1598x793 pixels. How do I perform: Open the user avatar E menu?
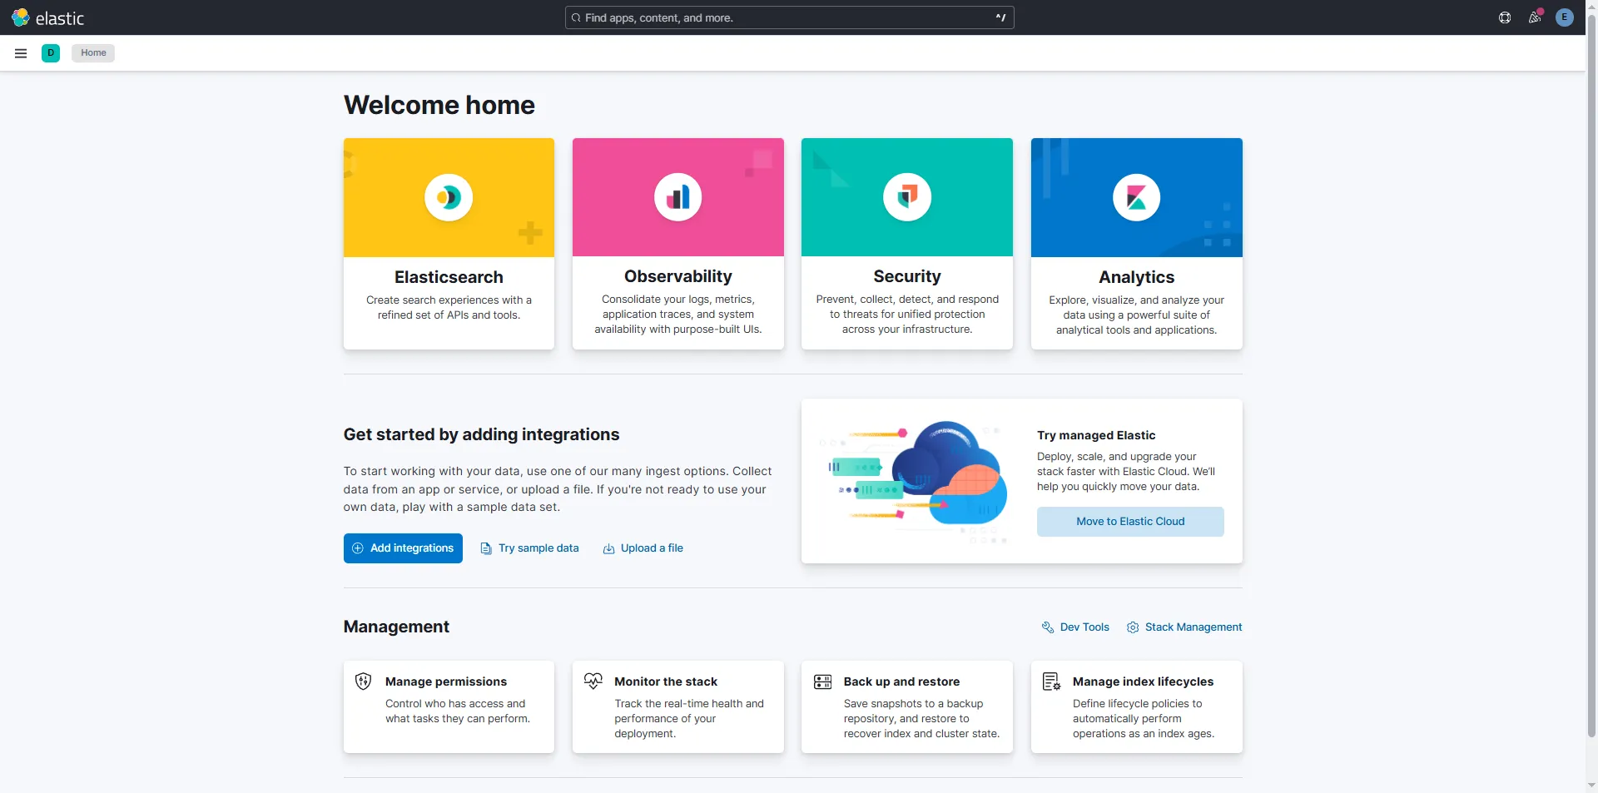coord(1565,17)
